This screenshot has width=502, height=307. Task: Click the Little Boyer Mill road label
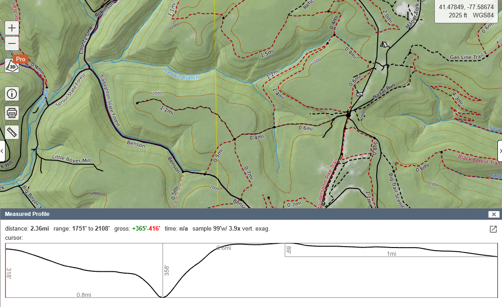(x=71, y=159)
